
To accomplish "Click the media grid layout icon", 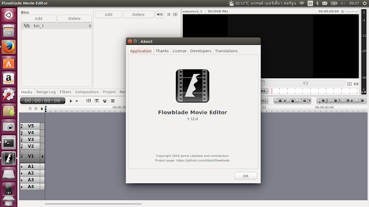I will (175, 14).
